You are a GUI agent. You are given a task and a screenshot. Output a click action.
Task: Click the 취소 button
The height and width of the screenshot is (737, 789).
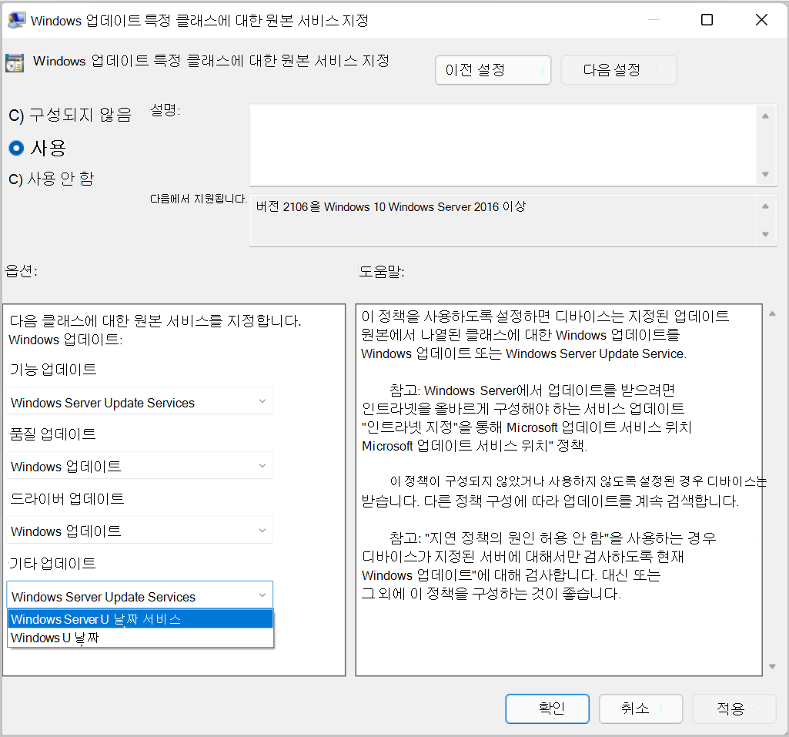(640, 709)
